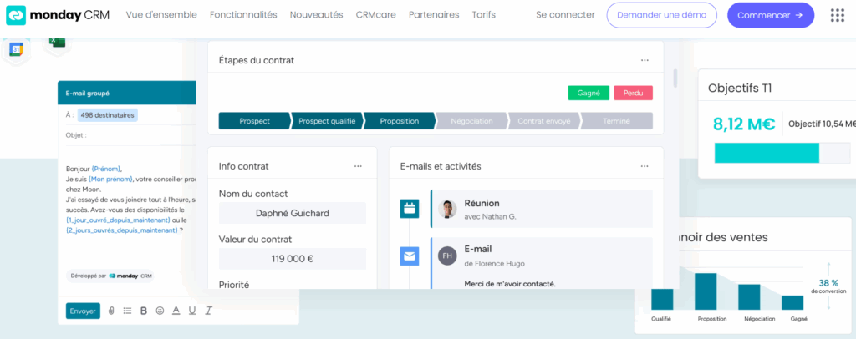Viewport: 856px width, 339px height.
Task: Apply italic formatting icon
Action: tap(208, 311)
